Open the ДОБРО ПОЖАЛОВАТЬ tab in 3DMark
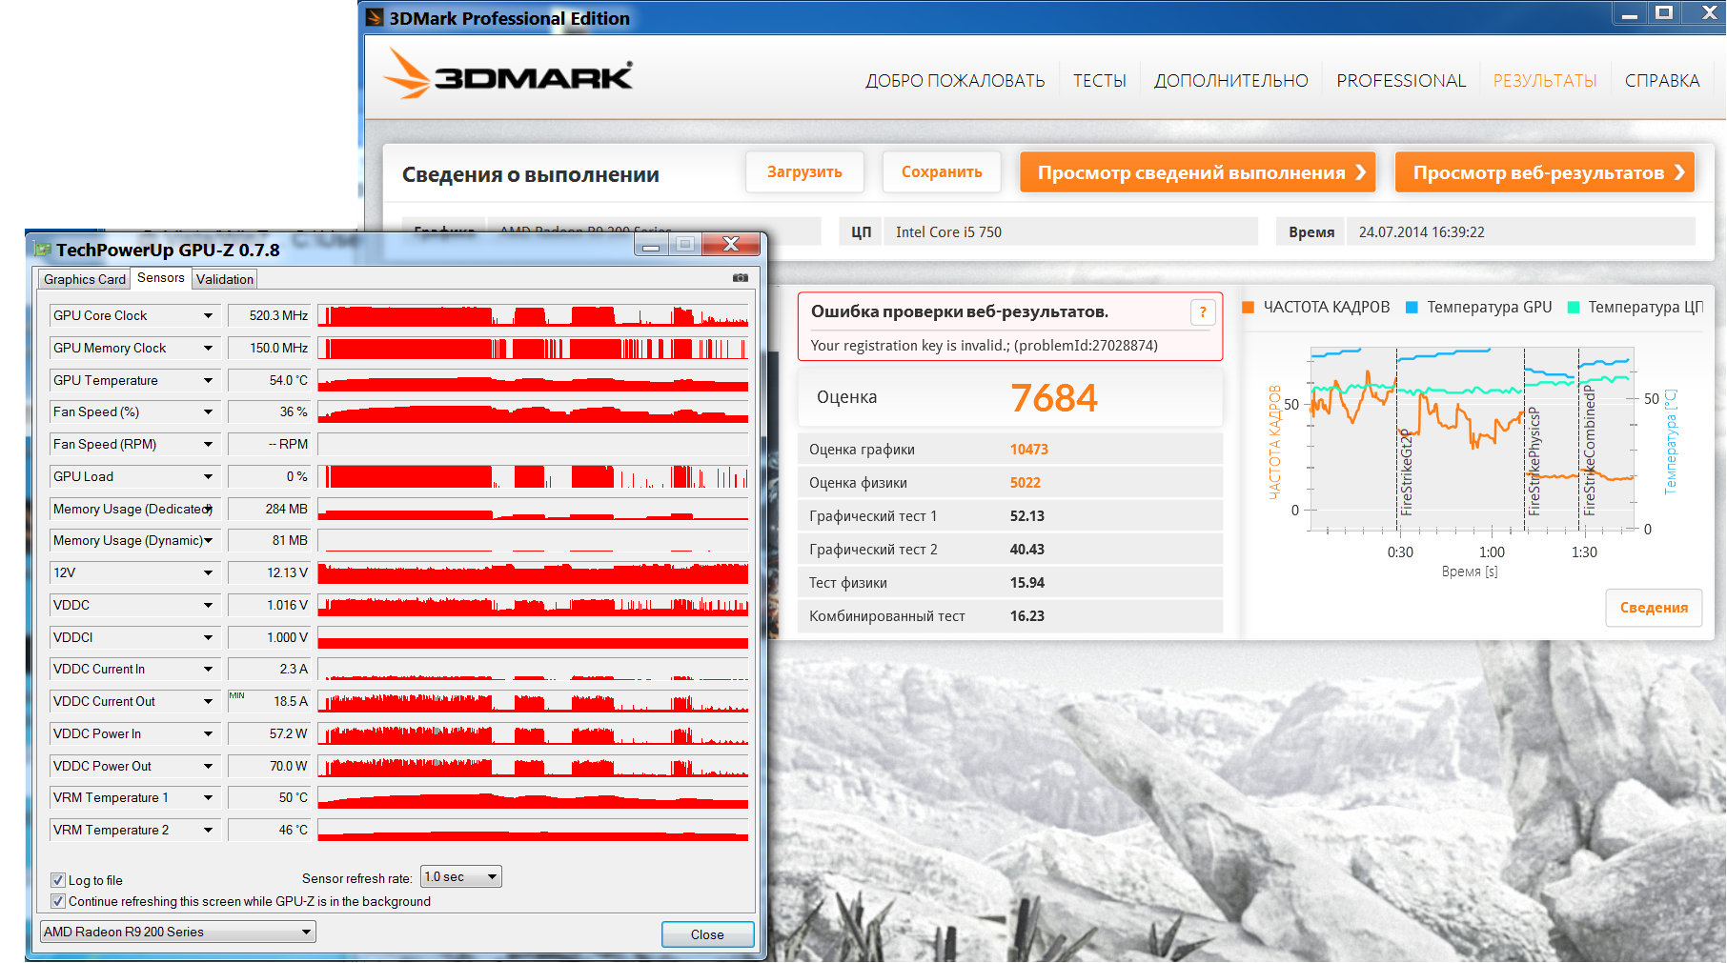 click(x=955, y=81)
